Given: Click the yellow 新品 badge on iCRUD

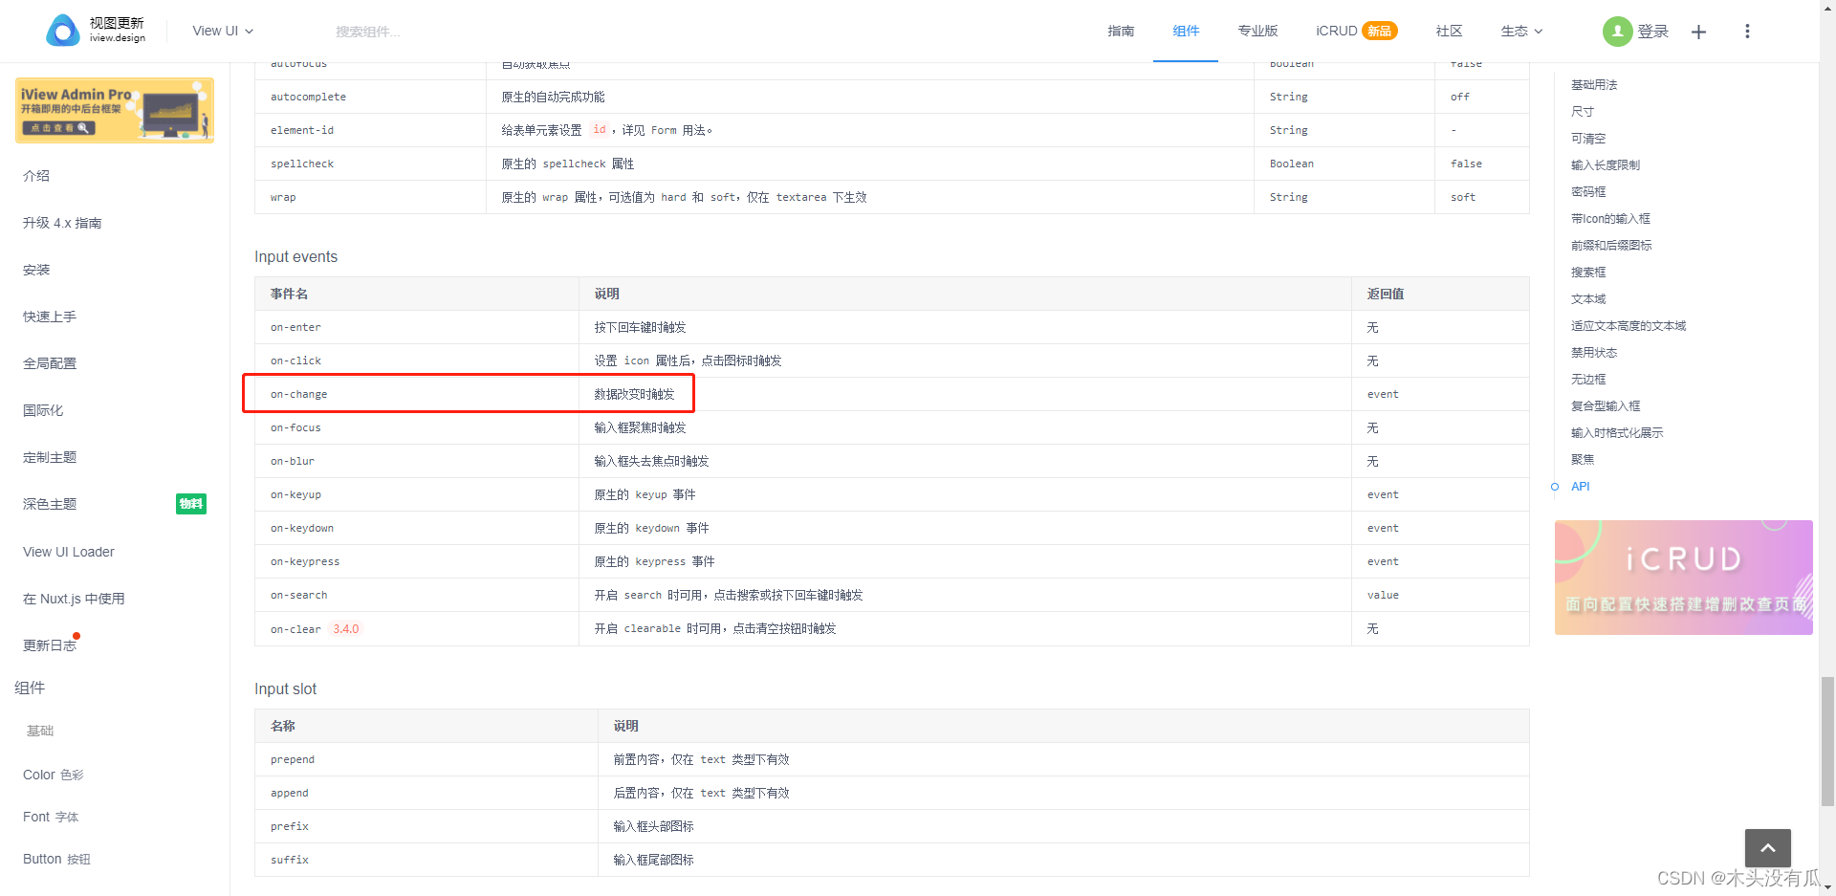Looking at the screenshot, I should point(1379,30).
